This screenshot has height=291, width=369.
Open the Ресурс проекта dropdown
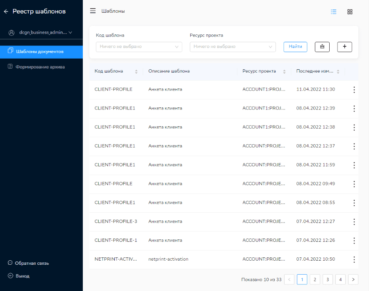[232, 47]
